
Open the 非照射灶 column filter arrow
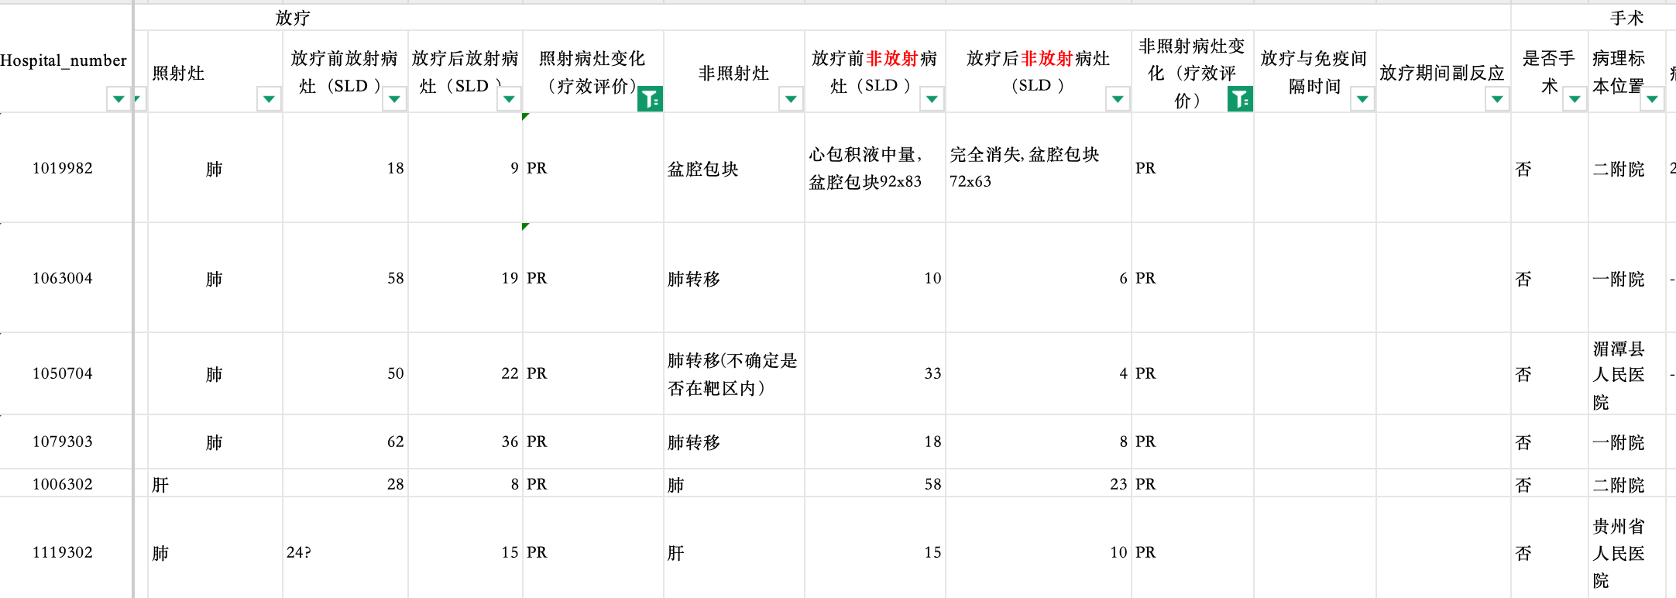pyautogui.click(x=790, y=99)
